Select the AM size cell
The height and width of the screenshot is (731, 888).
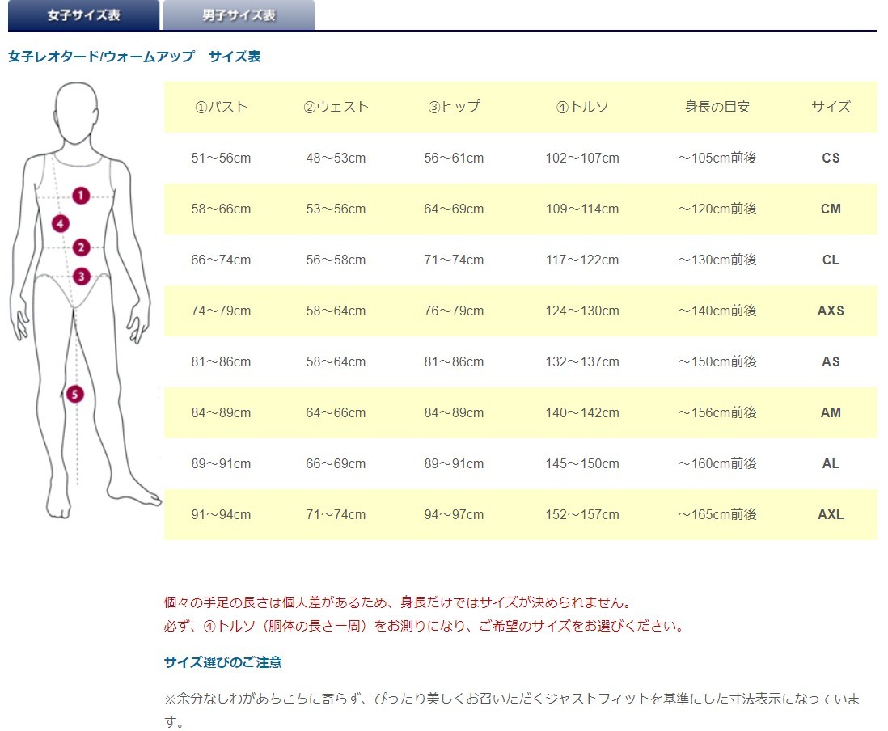click(x=831, y=412)
